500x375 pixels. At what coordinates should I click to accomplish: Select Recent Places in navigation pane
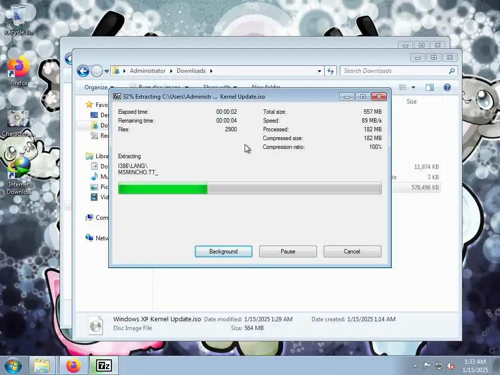click(x=100, y=136)
